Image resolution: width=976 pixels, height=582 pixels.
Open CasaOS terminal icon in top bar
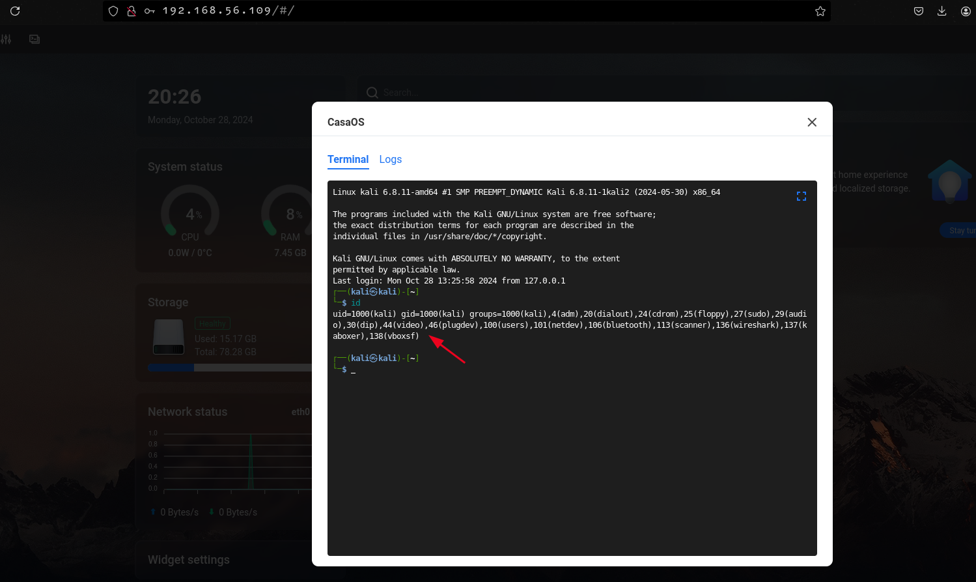click(x=35, y=39)
